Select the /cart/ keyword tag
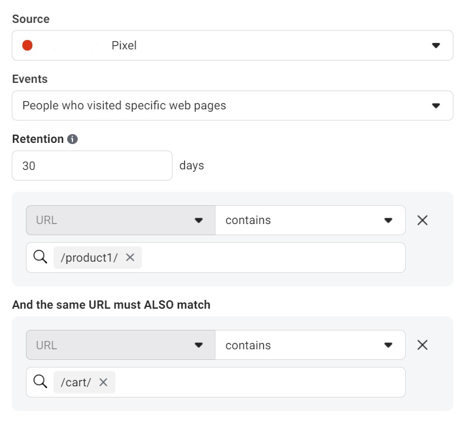Image resolution: width=464 pixels, height=421 pixels. pos(76,382)
